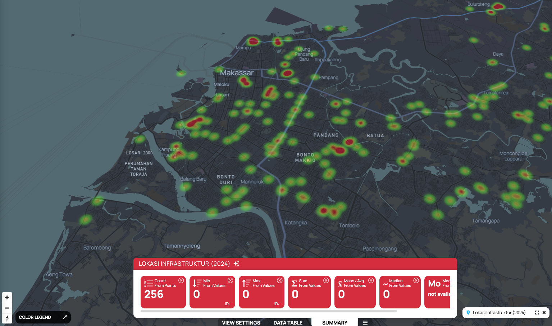552x326 pixels.
Task: Switch to the Data Table tab
Action: click(x=288, y=322)
